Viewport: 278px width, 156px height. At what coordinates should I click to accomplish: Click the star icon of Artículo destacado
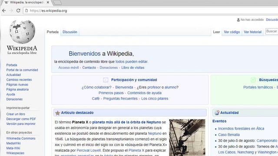(57, 113)
